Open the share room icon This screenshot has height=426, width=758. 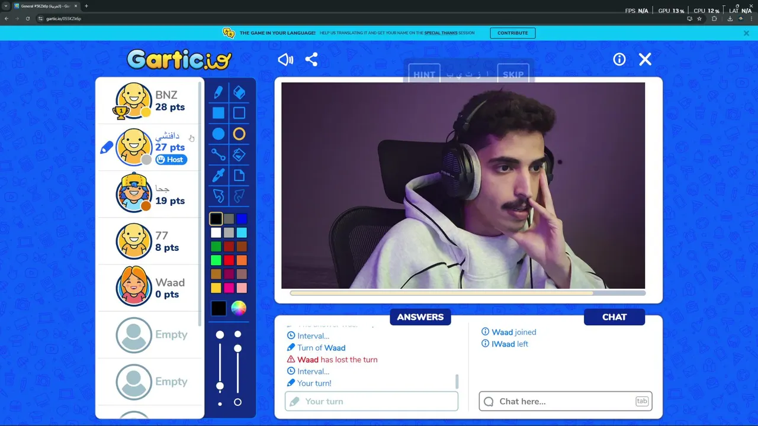pyautogui.click(x=311, y=59)
